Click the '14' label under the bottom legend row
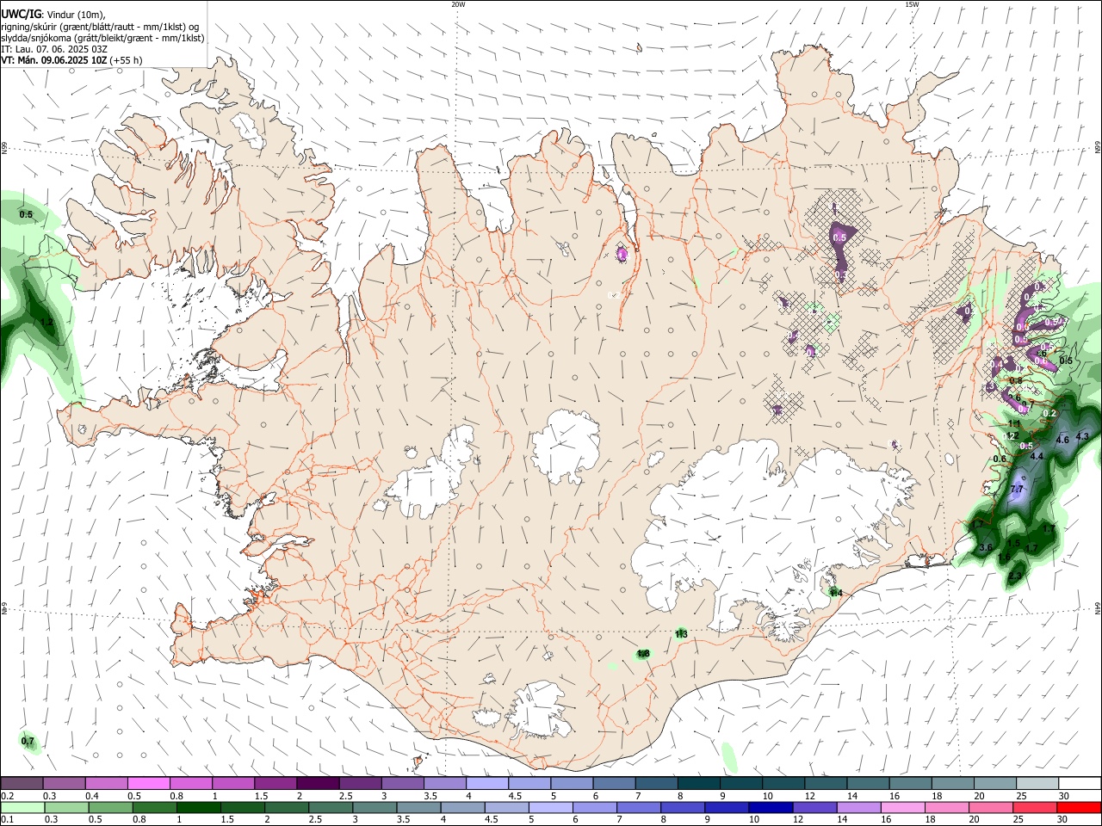Image resolution: width=1102 pixels, height=826 pixels. pos(843,819)
